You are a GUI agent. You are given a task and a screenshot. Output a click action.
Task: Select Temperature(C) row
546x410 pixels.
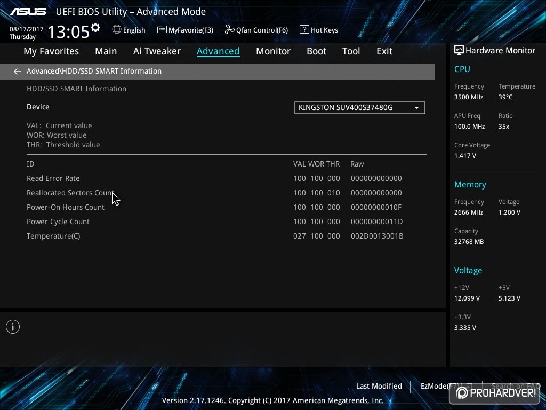[226, 236]
